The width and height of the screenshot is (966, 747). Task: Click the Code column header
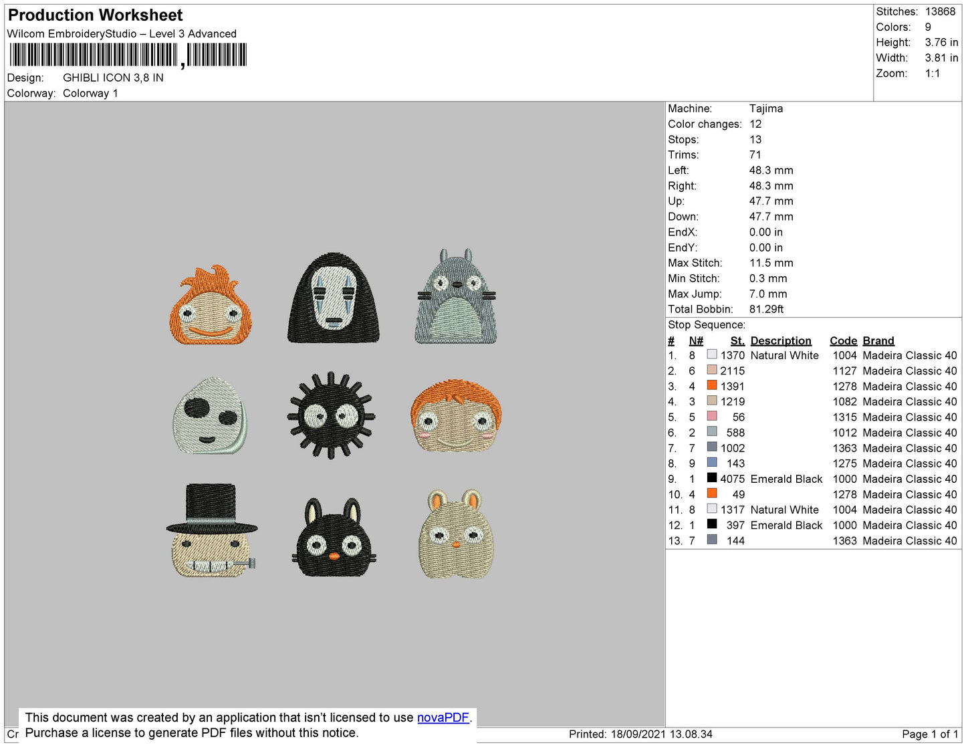click(844, 340)
